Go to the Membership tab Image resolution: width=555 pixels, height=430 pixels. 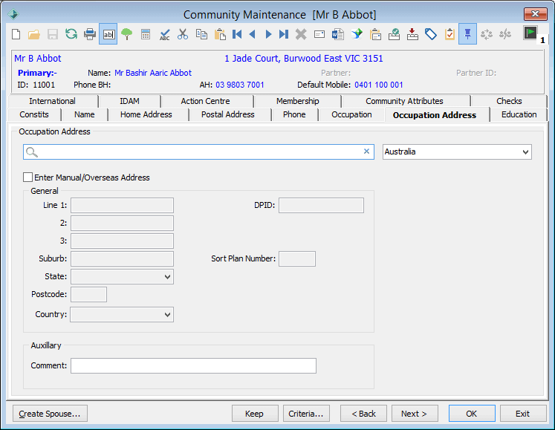tap(298, 101)
